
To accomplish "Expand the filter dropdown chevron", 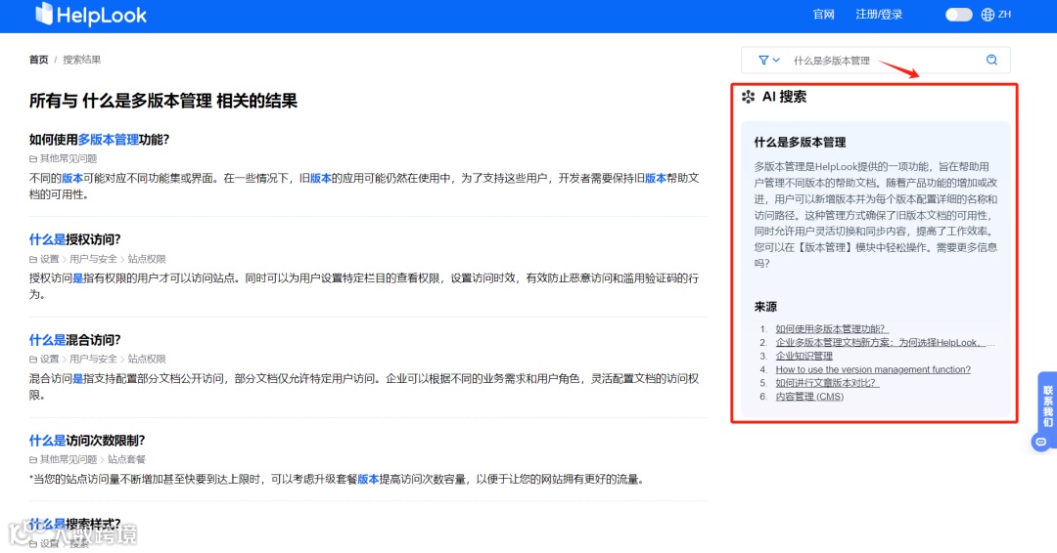I will [x=776, y=61].
